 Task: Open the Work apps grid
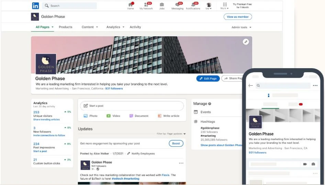225,6
